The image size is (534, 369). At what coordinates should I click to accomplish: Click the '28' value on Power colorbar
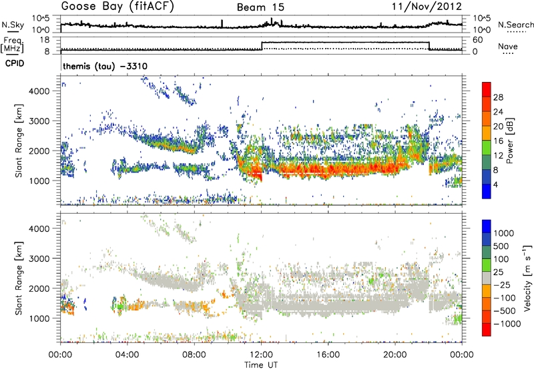click(x=498, y=97)
